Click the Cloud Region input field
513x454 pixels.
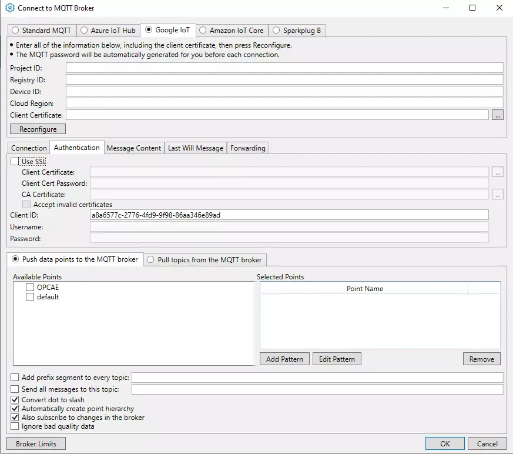(284, 103)
